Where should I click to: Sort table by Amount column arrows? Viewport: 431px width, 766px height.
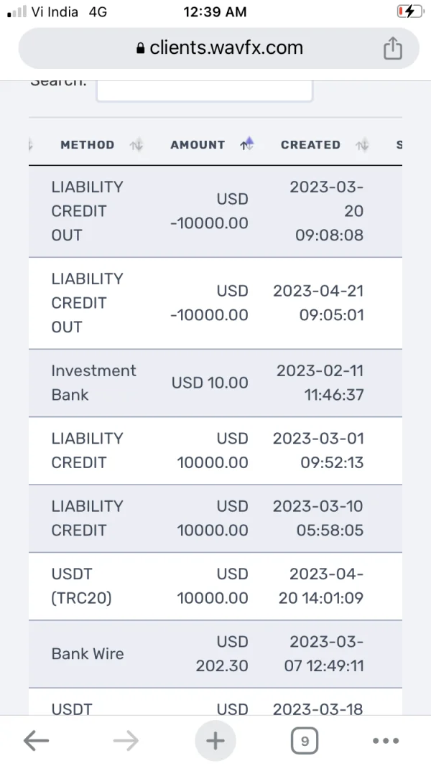click(x=247, y=144)
